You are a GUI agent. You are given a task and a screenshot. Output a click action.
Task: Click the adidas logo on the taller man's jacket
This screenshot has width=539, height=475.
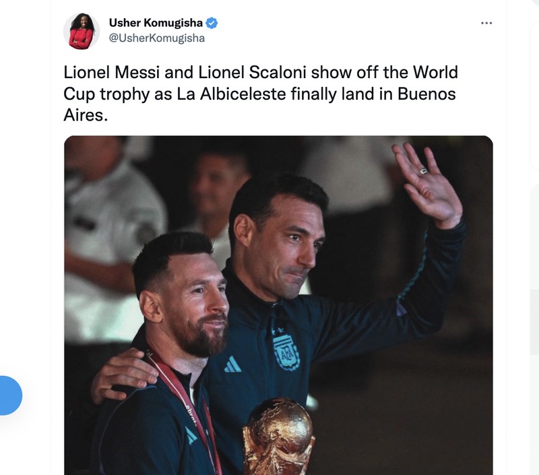(232, 365)
